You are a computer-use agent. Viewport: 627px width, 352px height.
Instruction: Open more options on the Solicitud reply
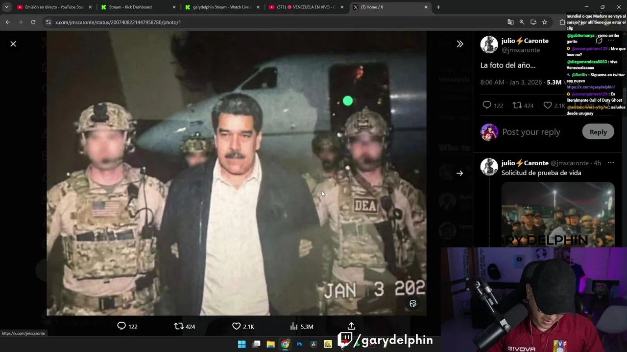610,163
